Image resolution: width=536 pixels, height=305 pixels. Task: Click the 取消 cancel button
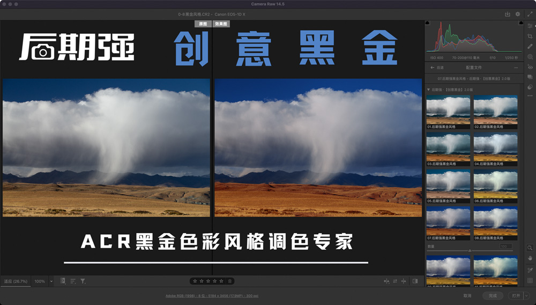[467, 296]
